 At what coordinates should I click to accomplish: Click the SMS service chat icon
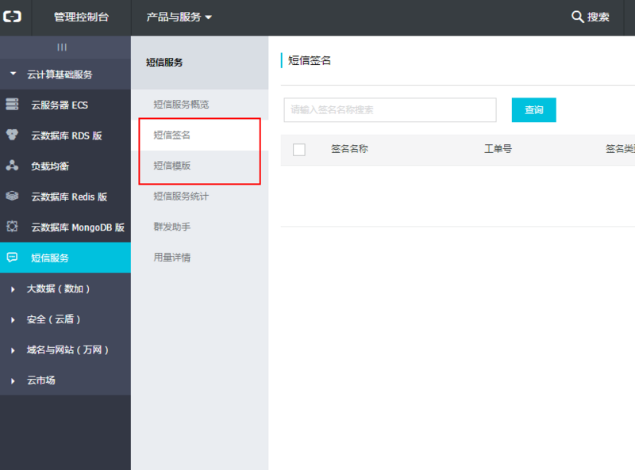click(12, 258)
